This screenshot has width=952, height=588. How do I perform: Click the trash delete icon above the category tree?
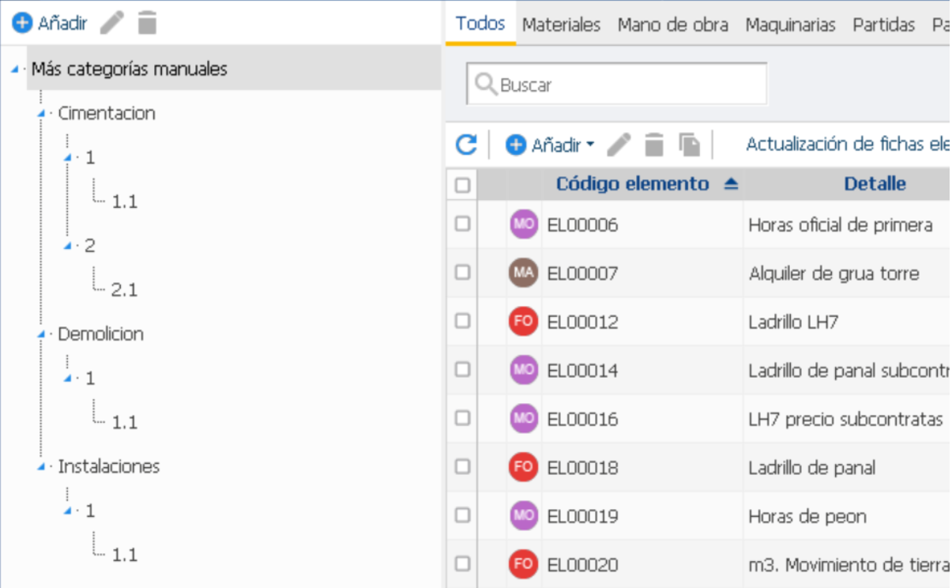point(147,23)
